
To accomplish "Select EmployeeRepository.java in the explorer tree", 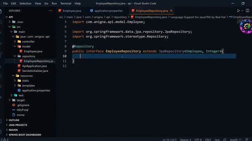I will [x=39, y=61].
